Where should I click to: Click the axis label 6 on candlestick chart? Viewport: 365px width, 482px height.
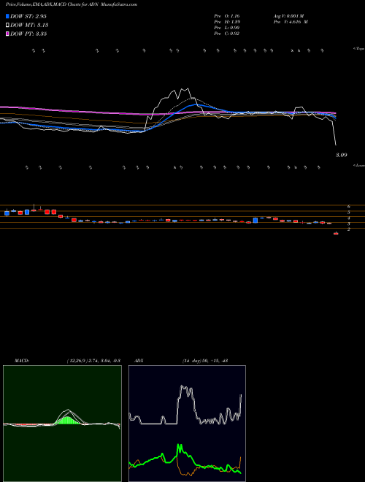(349, 207)
